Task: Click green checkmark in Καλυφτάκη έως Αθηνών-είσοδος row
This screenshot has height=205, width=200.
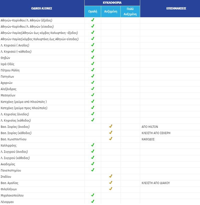Action: tap(93, 38)
